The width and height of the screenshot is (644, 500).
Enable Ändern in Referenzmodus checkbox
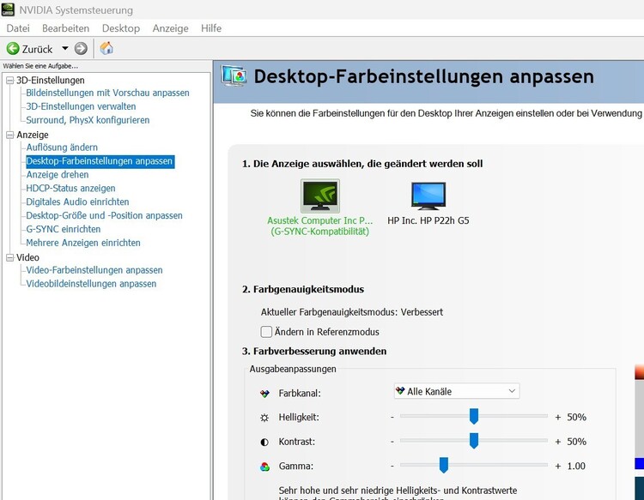266,331
